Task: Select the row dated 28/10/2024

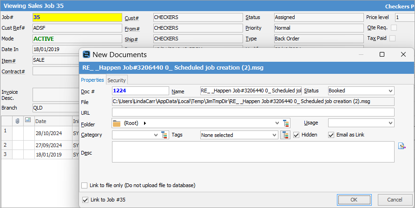Action: click(40, 133)
